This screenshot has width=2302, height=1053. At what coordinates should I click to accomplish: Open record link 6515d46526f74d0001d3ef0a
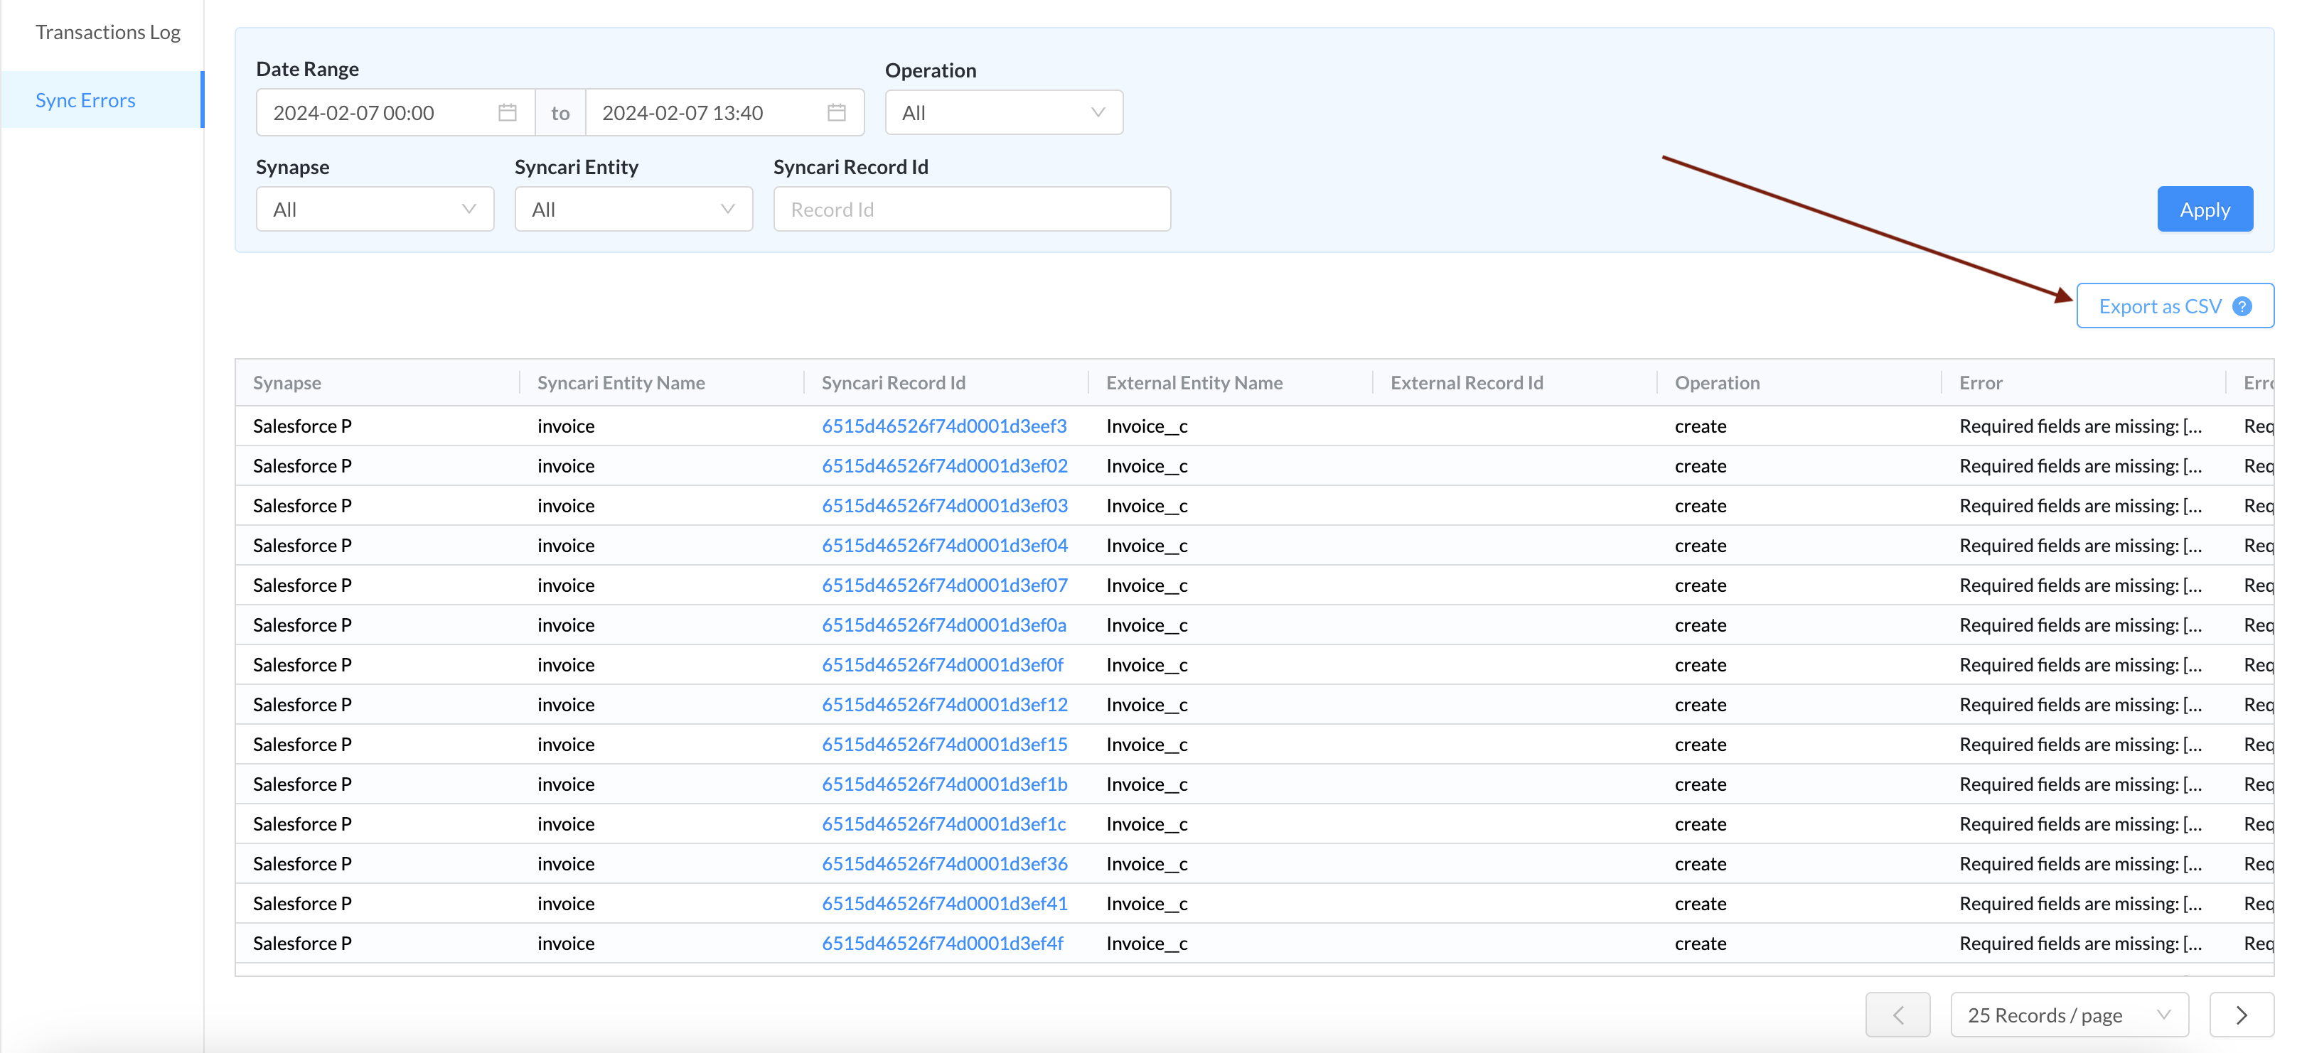943,625
